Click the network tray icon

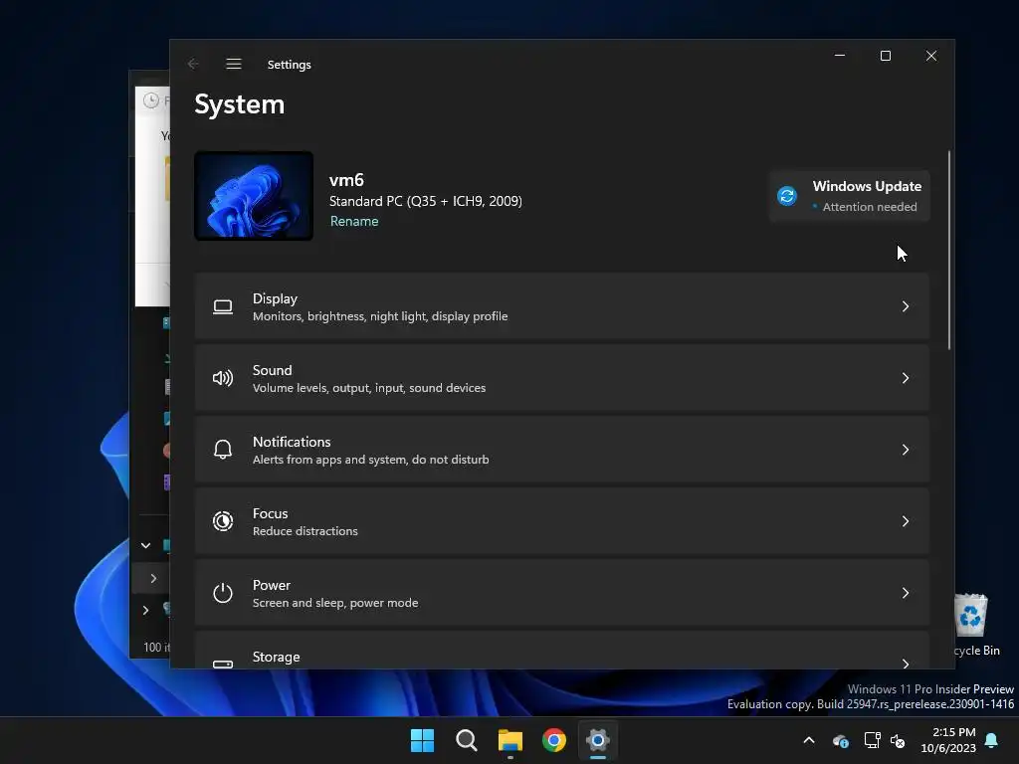pyautogui.click(x=872, y=740)
